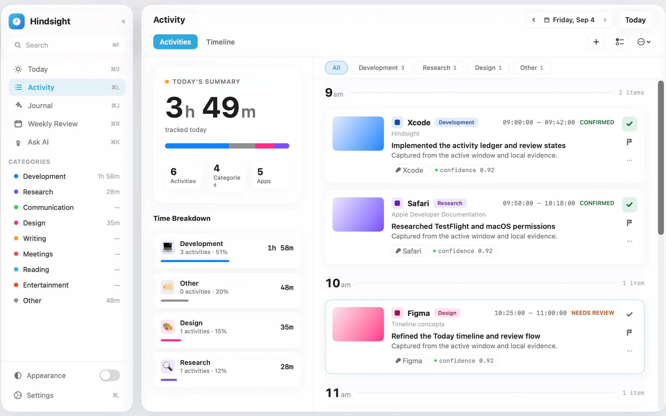666x416 pixels.
Task: Open Weekly Review in the sidebar
Action: 67,124
